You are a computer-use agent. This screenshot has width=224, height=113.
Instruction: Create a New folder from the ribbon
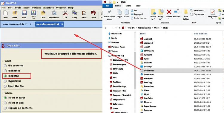click(186, 15)
